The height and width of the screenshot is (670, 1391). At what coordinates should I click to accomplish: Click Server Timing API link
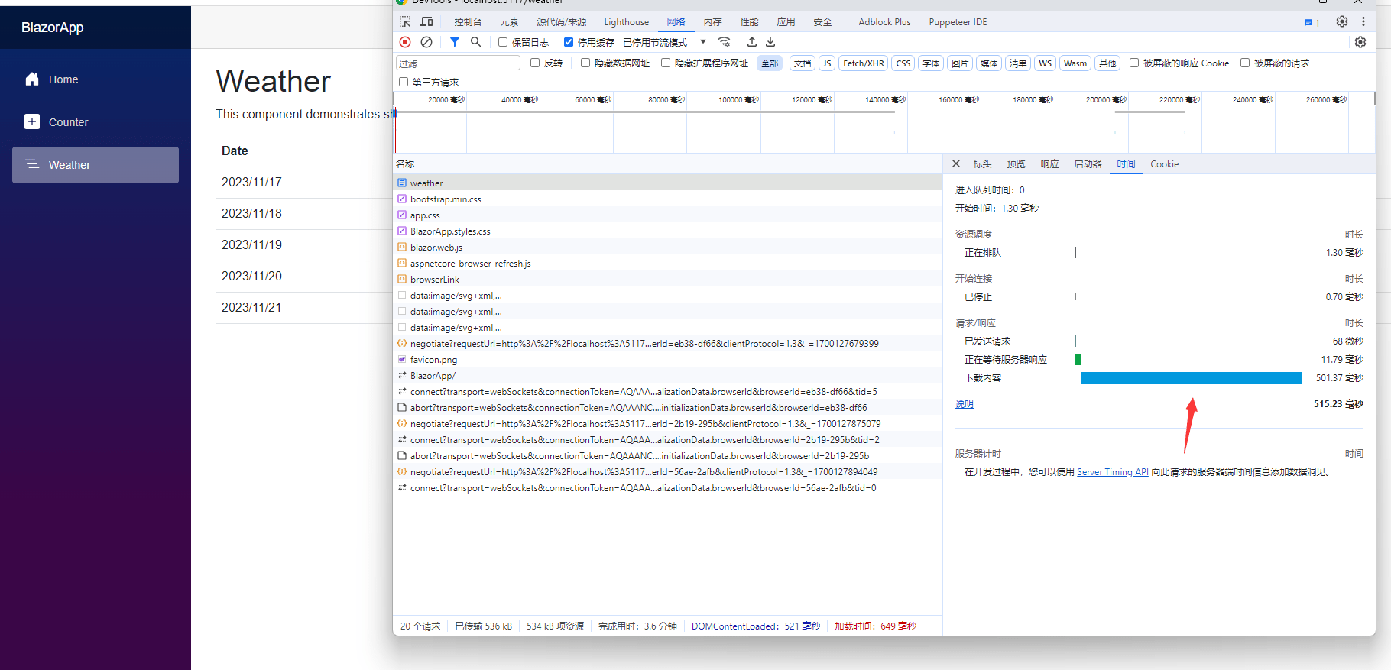point(1112,472)
